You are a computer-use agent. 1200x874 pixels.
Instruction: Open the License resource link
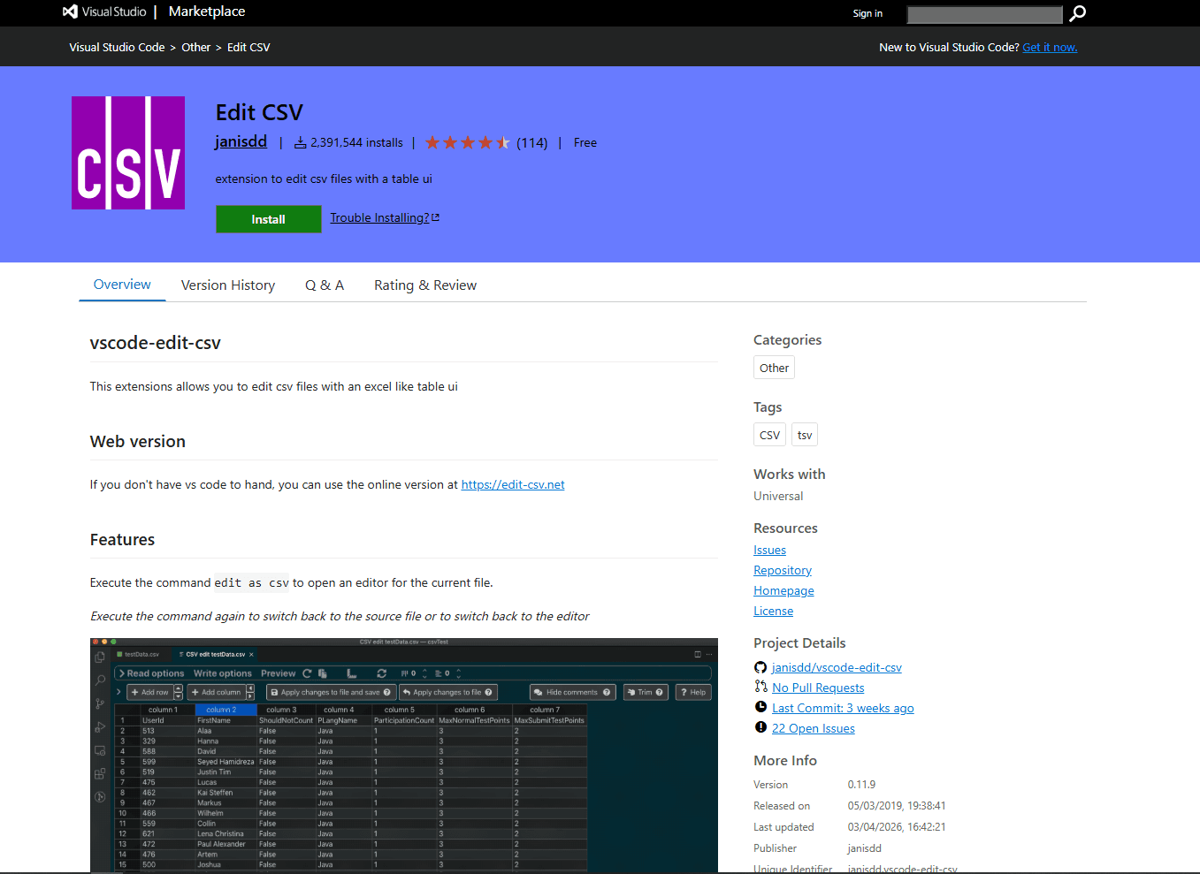pos(773,611)
